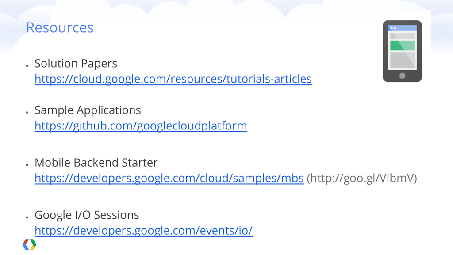The height and width of the screenshot is (255, 453).
Task: Click the blue header bar on phone icon
Action: [x=402, y=28]
